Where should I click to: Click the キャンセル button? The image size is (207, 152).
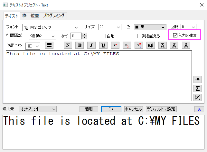[x=134, y=109]
